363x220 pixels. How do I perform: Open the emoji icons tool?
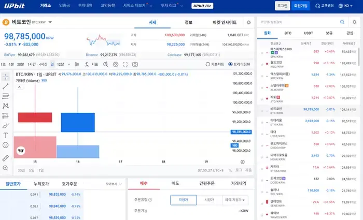coord(6,145)
